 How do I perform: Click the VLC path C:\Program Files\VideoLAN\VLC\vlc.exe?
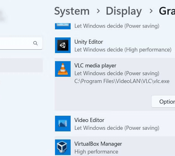click(122, 81)
